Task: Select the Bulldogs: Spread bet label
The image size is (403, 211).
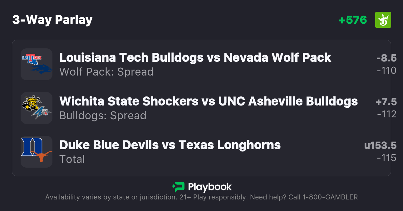Action: tap(103, 115)
